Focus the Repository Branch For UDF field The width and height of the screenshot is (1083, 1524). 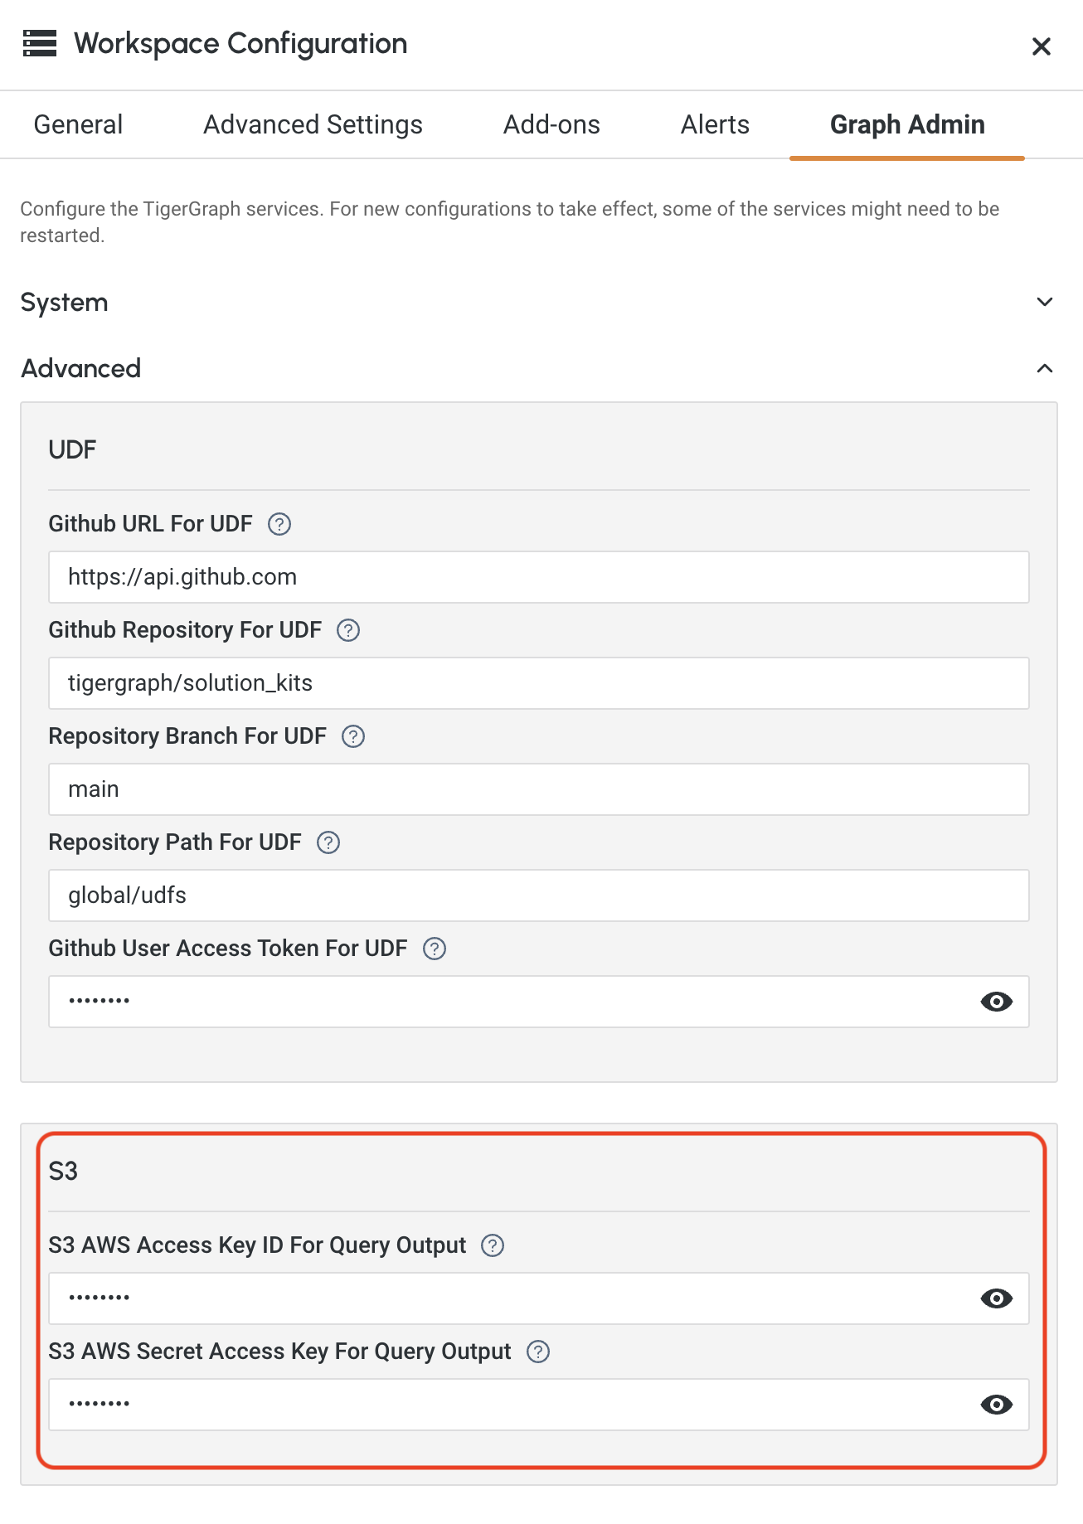539,789
